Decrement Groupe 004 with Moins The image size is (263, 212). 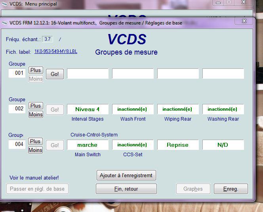(x=35, y=150)
